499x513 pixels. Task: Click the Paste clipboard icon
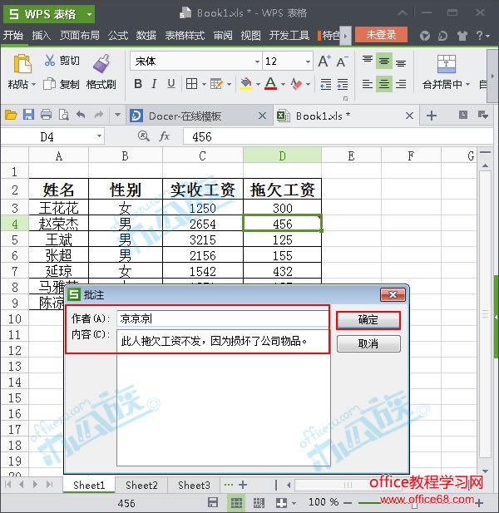(x=22, y=63)
